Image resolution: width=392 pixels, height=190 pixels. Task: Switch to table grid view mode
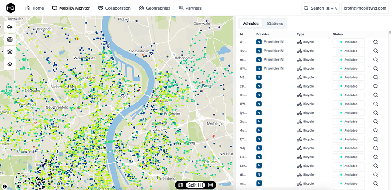[x=210, y=185]
